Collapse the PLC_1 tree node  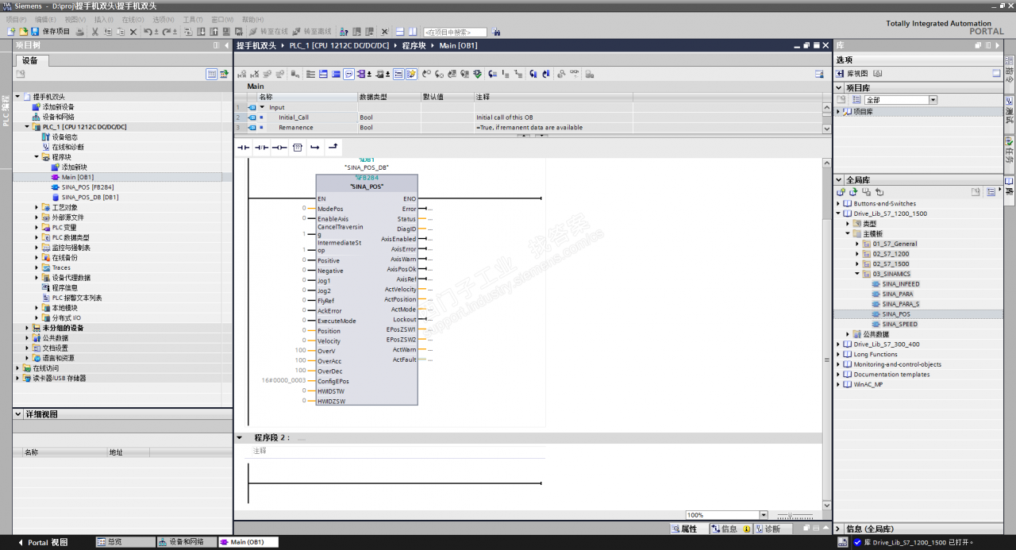click(x=27, y=127)
